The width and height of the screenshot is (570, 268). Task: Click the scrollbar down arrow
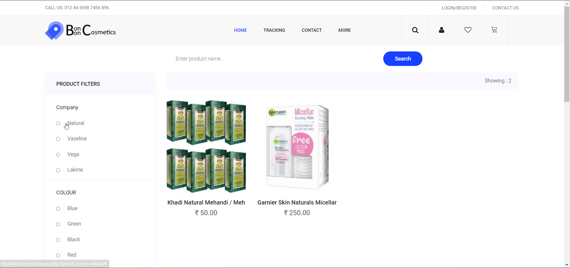567,265
